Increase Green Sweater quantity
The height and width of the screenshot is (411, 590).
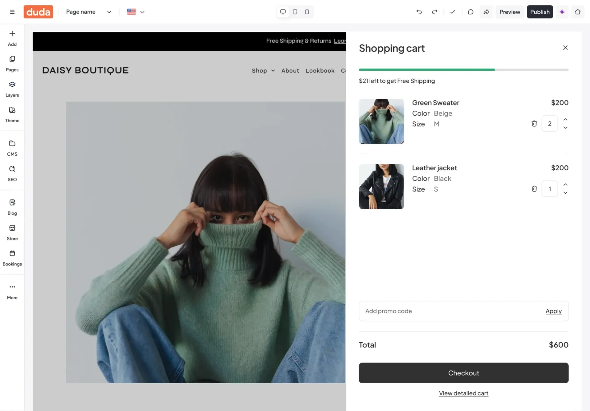tap(565, 119)
